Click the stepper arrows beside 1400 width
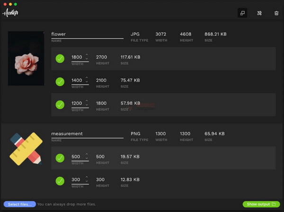The image size is (284, 212). 87,80
